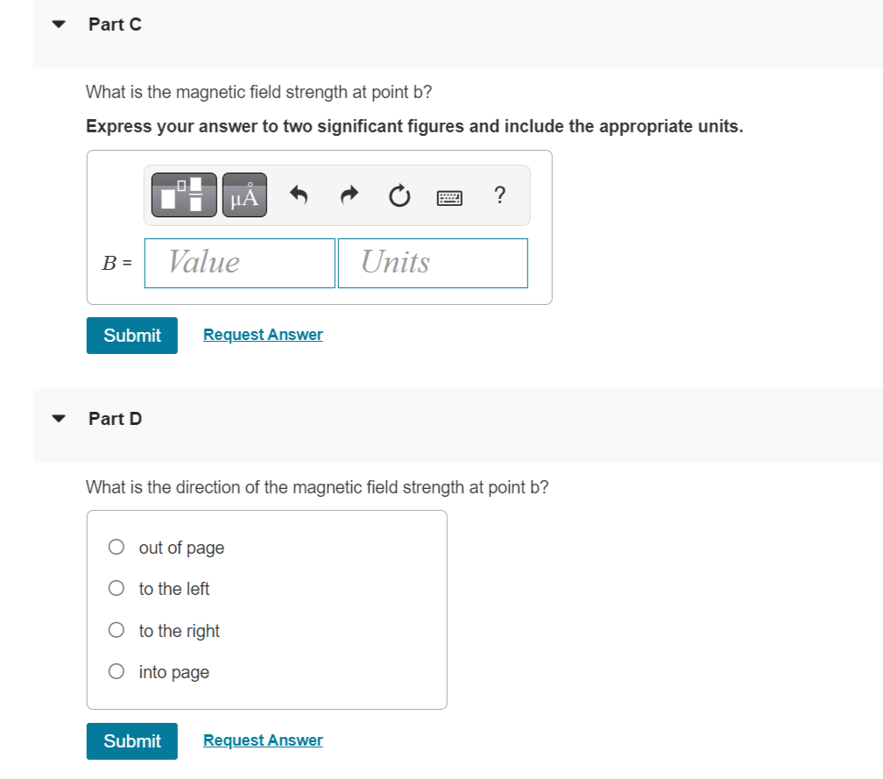Click the redo arrow icon
Image resolution: width=883 pixels, height=779 pixels.
(x=350, y=195)
